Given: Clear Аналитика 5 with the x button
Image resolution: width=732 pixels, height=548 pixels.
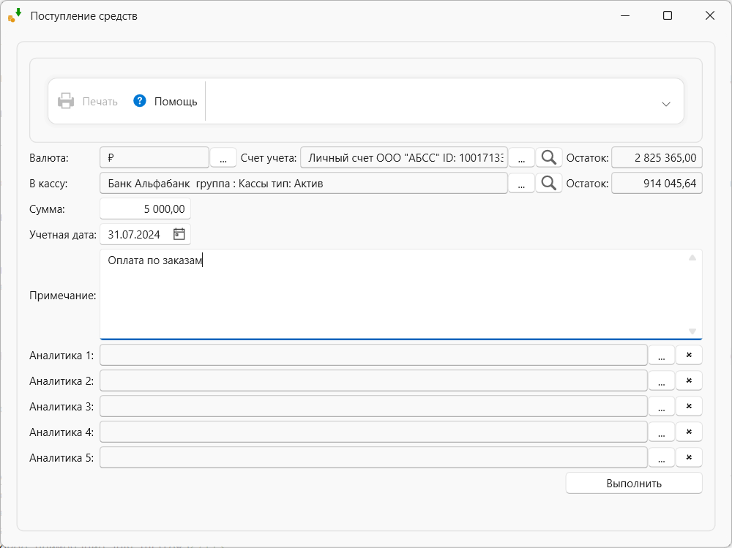Looking at the screenshot, I should click(x=689, y=458).
